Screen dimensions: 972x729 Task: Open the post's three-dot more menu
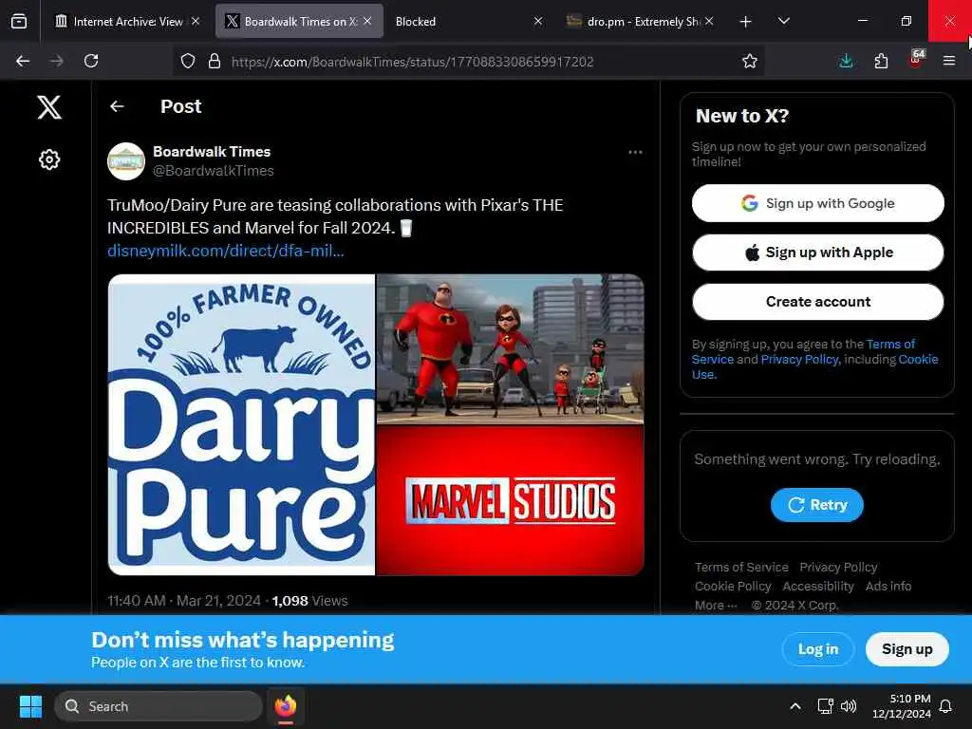pos(635,153)
